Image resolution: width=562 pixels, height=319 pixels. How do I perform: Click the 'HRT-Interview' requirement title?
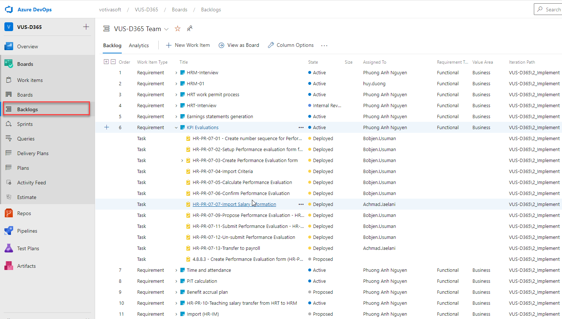[x=201, y=105]
